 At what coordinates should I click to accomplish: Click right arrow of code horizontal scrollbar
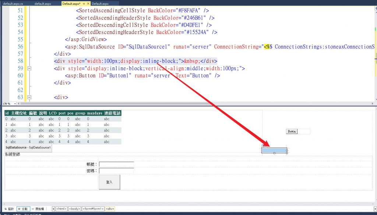(373, 104)
